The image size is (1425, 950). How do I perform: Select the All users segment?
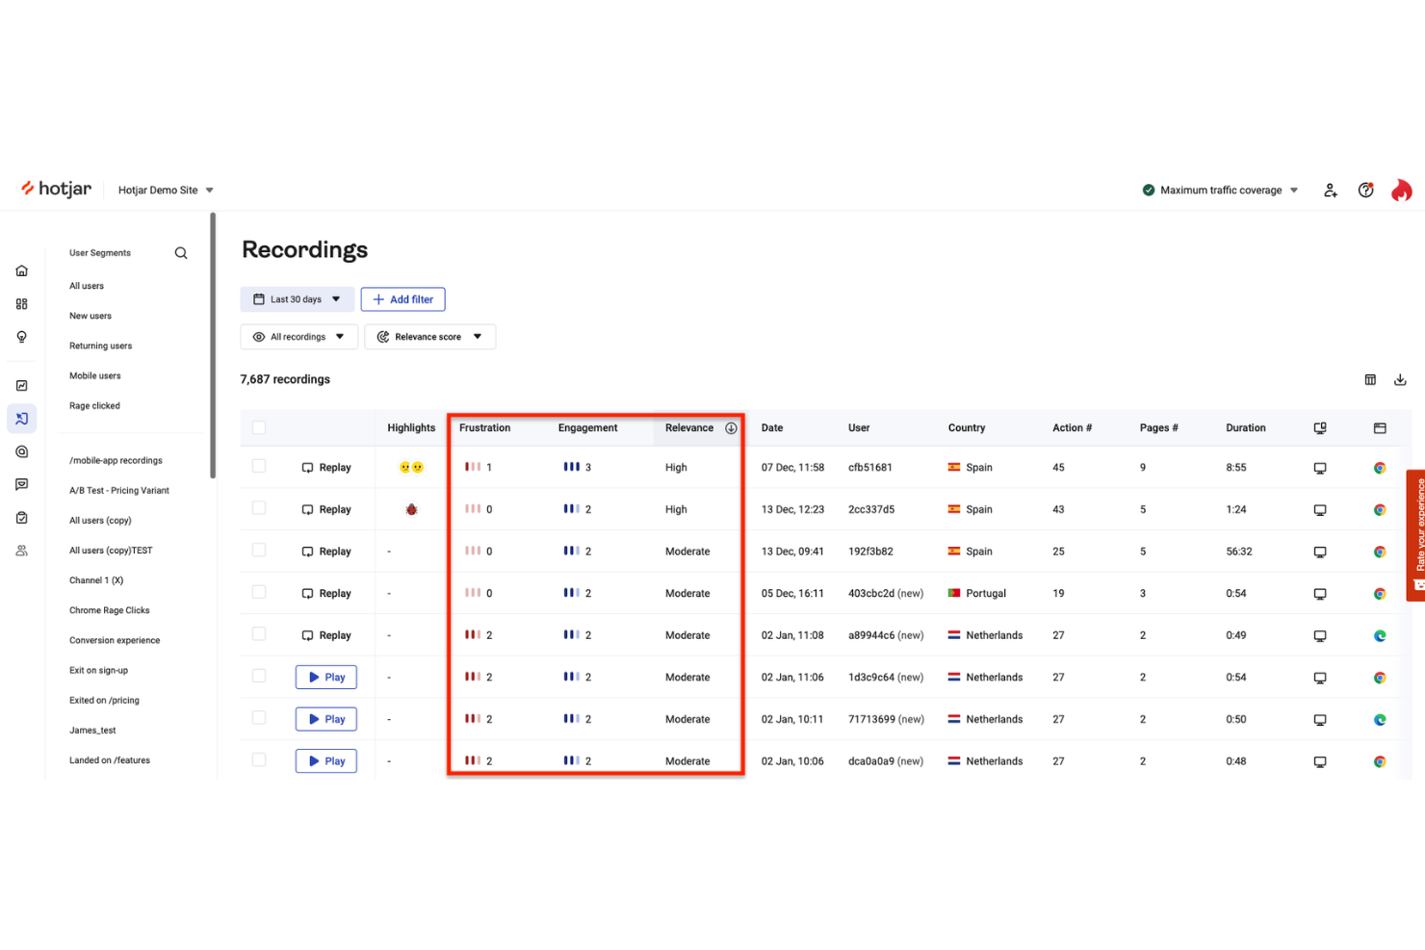pyautogui.click(x=87, y=286)
